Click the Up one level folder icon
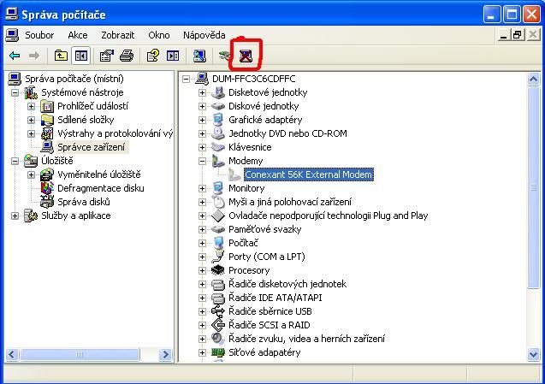This screenshot has height=384, width=545. pyautogui.click(x=61, y=56)
